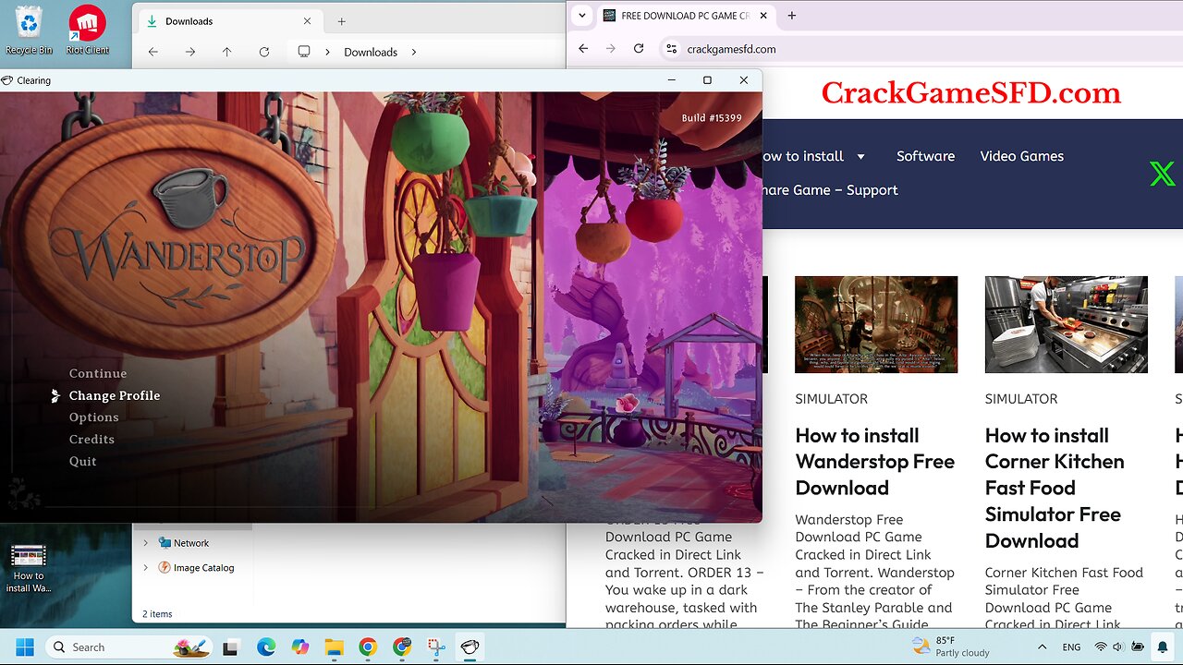Open 'How to install Corner Kitchen Fast Food Simulator' heading
Image resolution: width=1183 pixels, height=665 pixels.
click(1055, 488)
